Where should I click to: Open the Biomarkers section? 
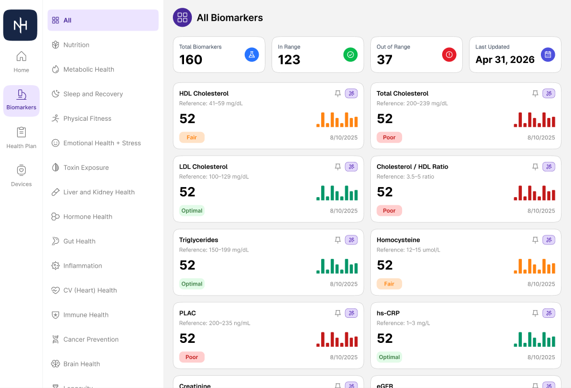[x=21, y=101]
